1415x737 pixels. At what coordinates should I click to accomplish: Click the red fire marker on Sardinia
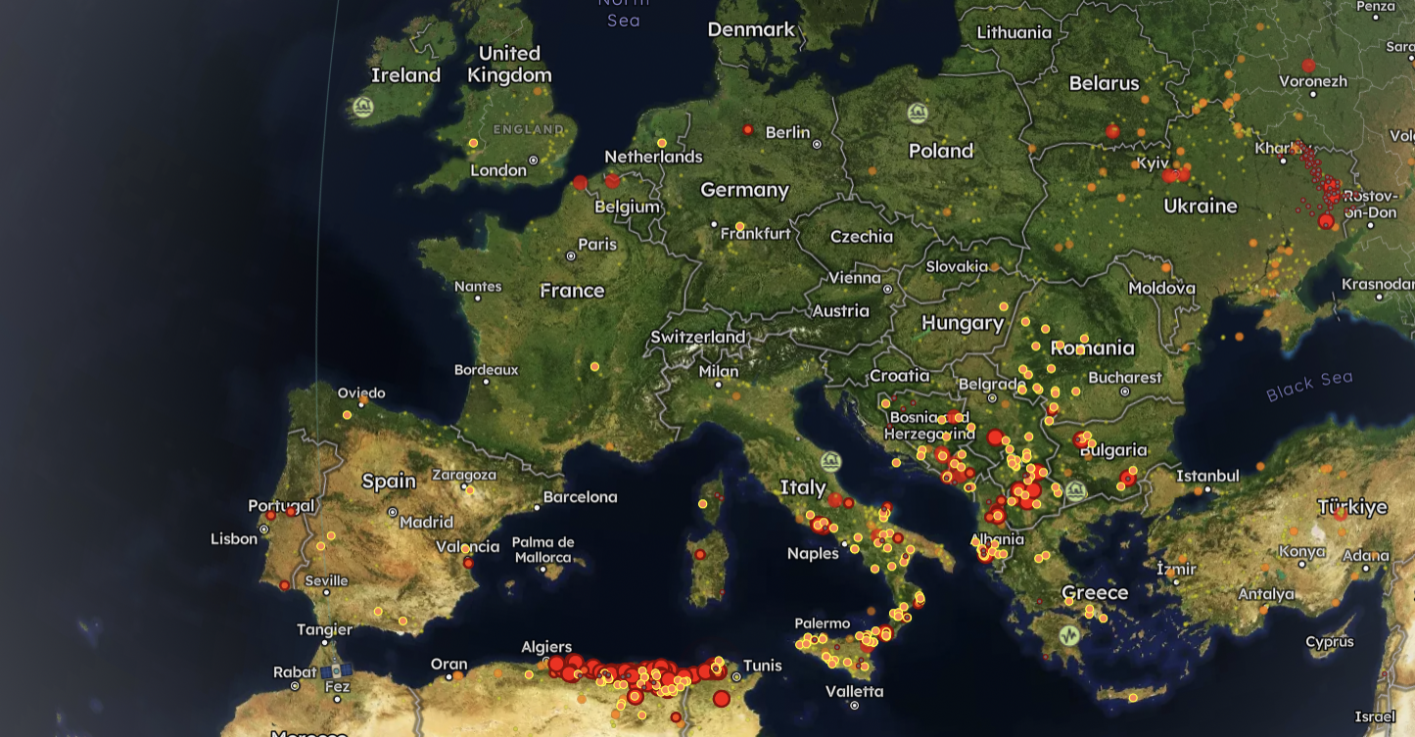coord(699,554)
